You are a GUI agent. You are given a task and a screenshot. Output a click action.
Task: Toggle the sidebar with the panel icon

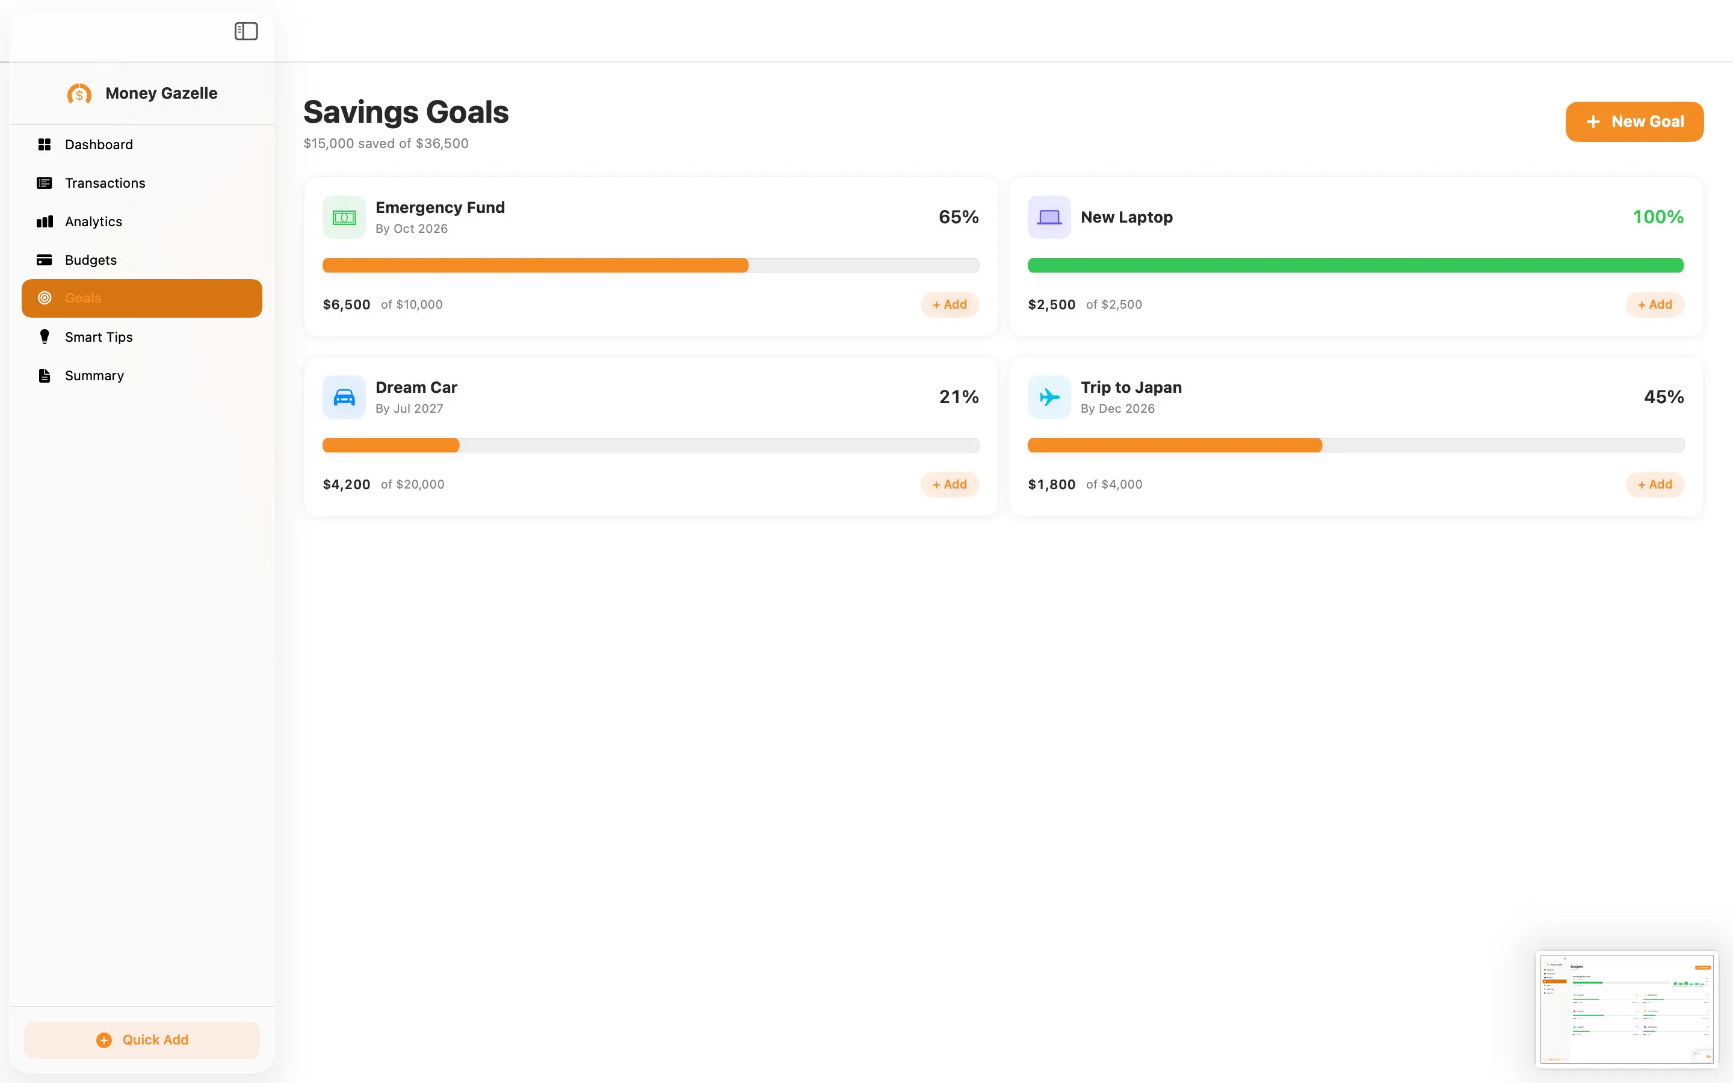pyautogui.click(x=246, y=31)
